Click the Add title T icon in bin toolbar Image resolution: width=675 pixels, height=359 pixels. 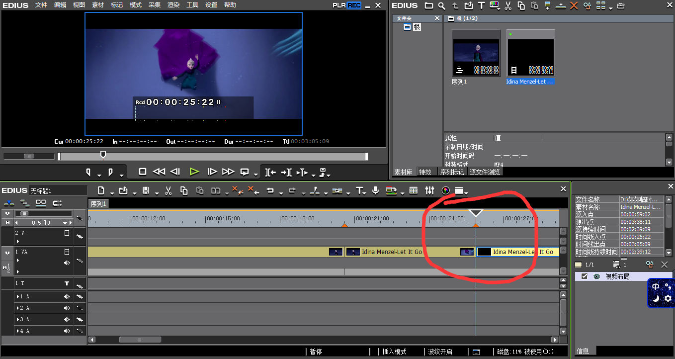[x=481, y=5]
